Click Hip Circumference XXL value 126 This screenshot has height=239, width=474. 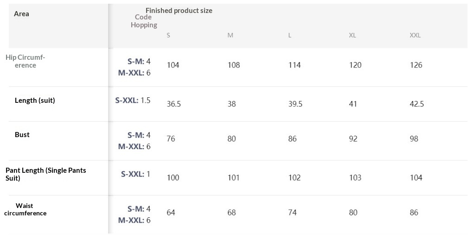416,65
